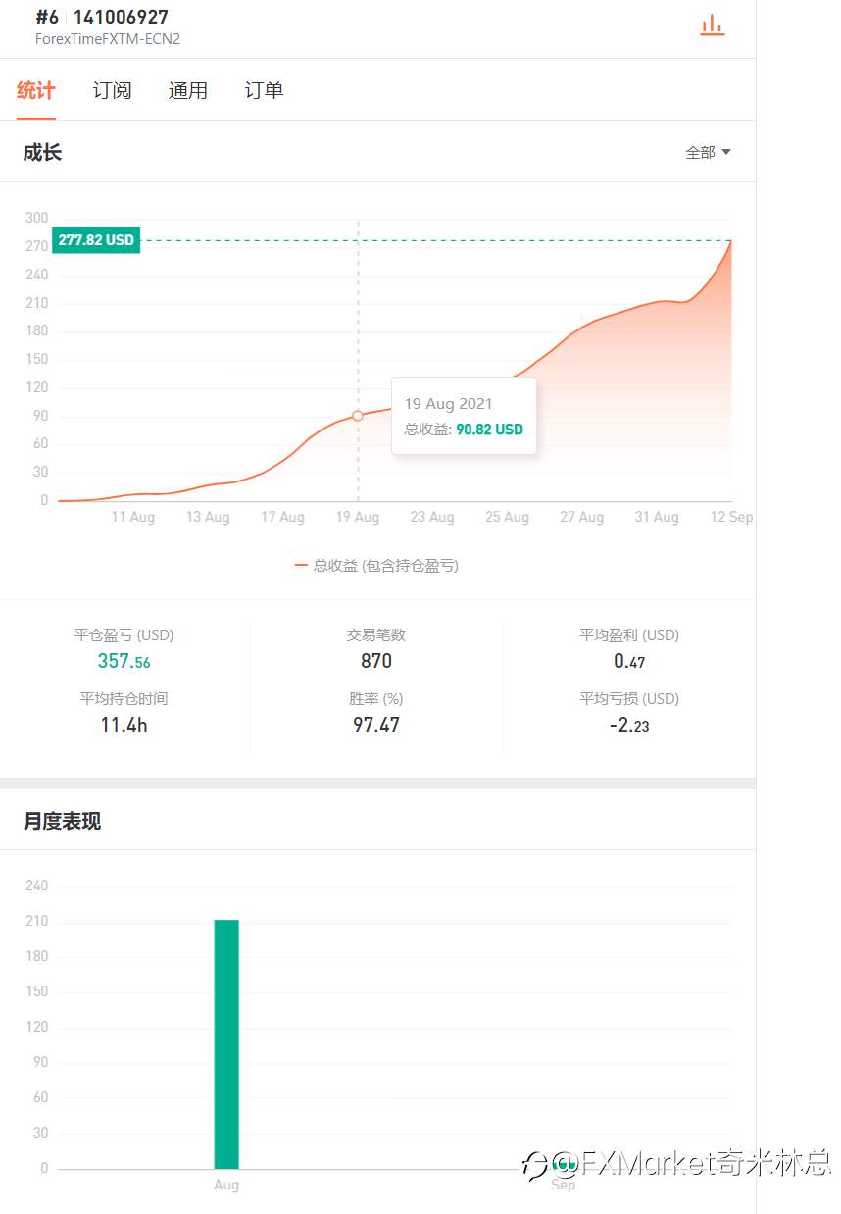
Task: Click ForexTimeFXTM-ECN2 server name
Action: [x=108, y=39]
